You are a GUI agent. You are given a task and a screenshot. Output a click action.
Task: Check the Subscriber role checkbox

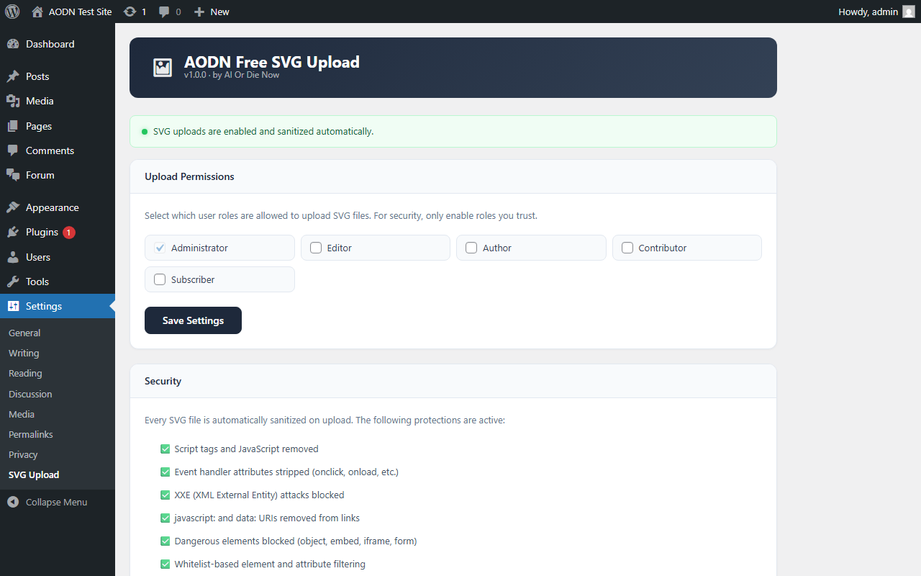point(160,279)
